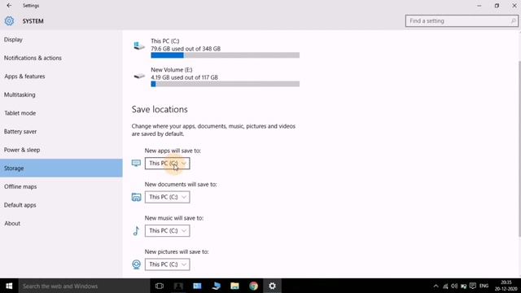Launch Google Chrome from the taskbar

click(x=253, y=286)
